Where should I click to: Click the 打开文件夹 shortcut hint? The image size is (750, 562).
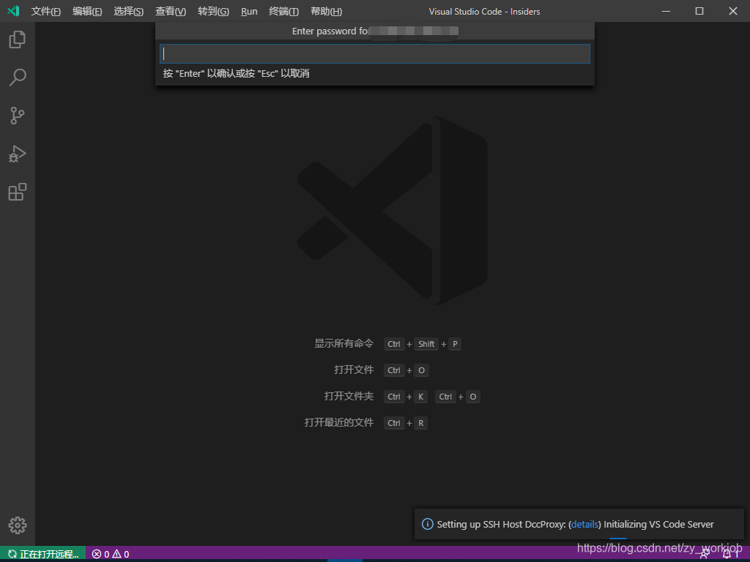pos(349,396)
